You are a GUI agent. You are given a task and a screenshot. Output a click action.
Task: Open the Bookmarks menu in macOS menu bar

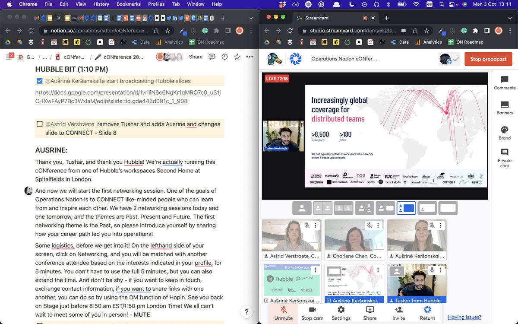coord(128,4)
